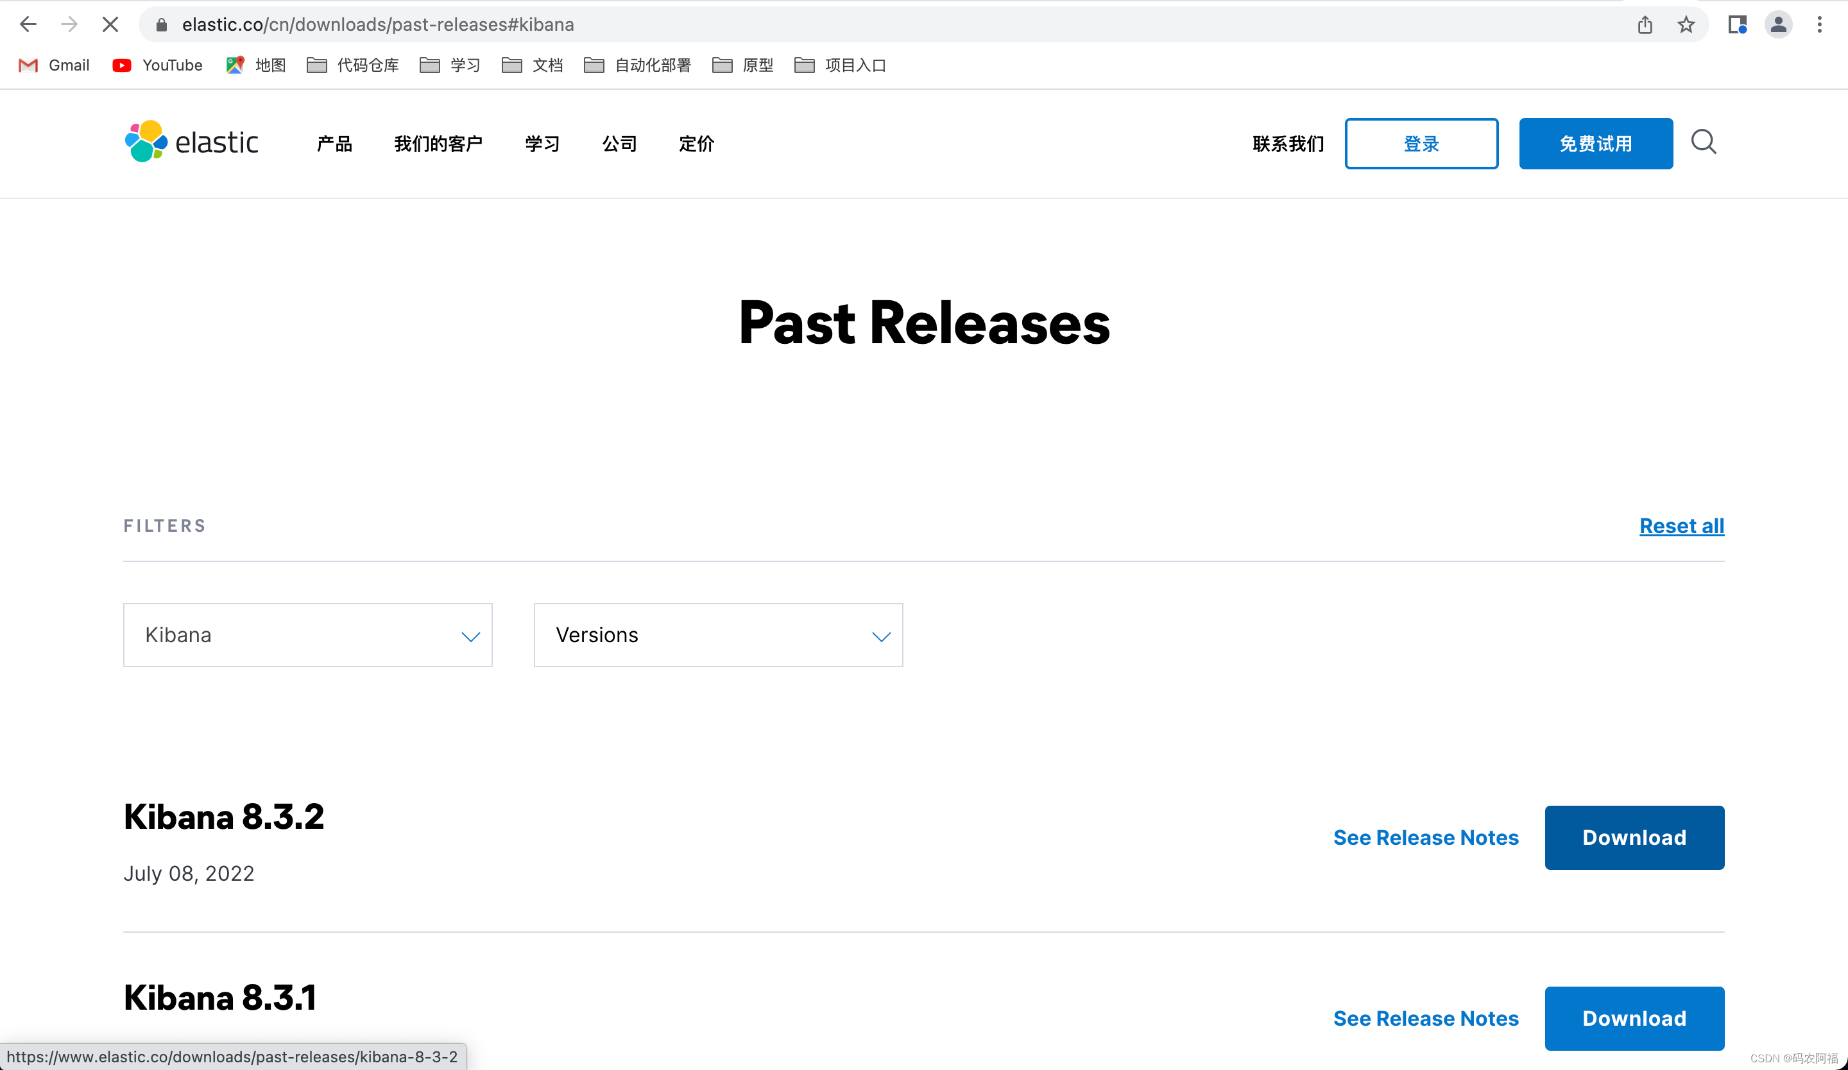This screenshot has height=1070, width=1848.
Task: Open release notes for Kibana 8.3.1
Action: tap(1426, 1019)
